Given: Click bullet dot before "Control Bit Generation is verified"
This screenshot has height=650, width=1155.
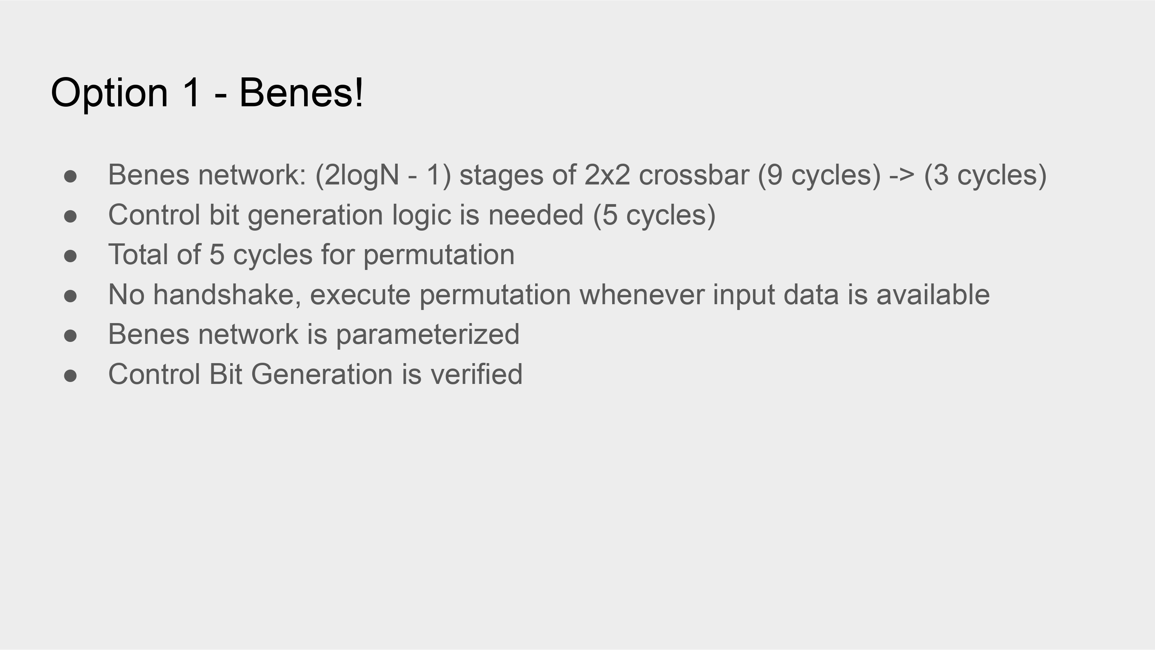Looking at the screenshot, I should point(70,376).
